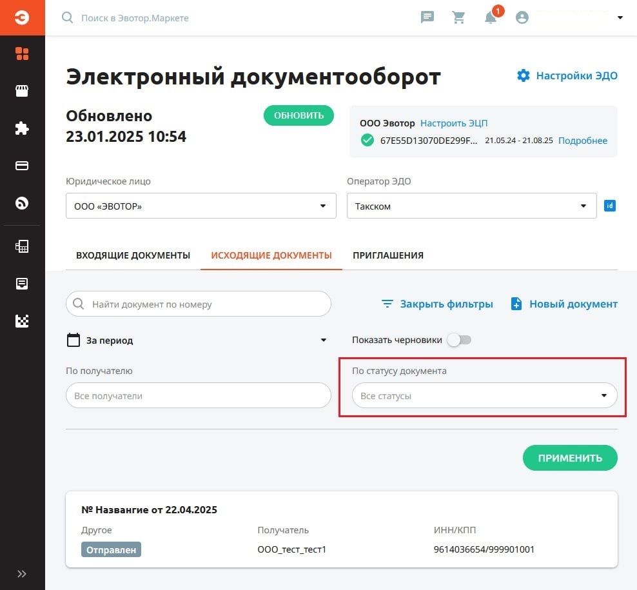Open the 'Оператор ЭДО' dropdown Такском
This screenshot has width=637, height=590.
[x=472, y=206]
